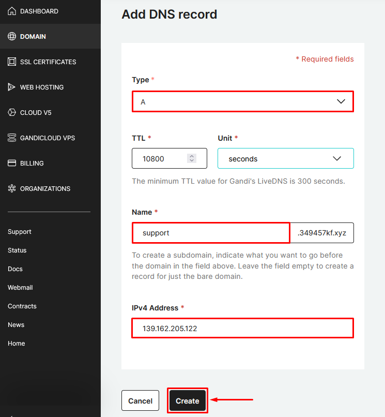Click the Web Hosting paper-plane icon
The height and width of the screenshot is (417, 385).
point(12,87)
